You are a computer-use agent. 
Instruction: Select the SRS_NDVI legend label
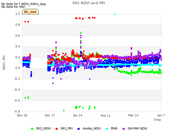(x=43, y=128)
